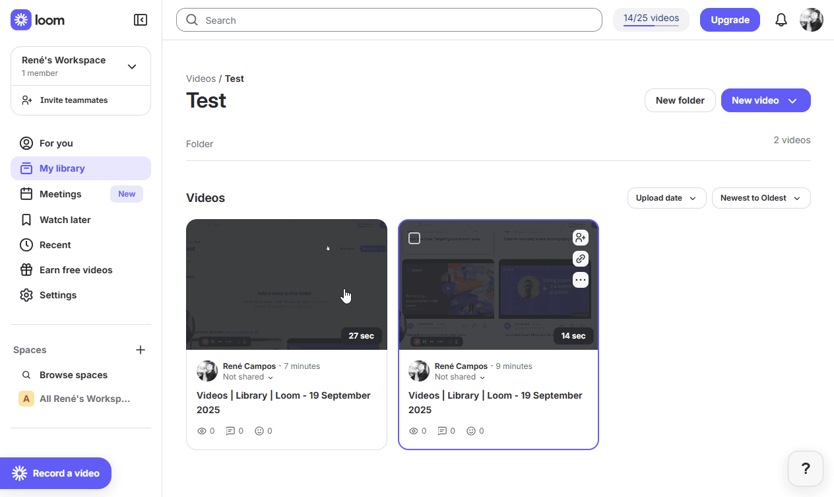Open Settings in sidebar
Image resolution: width=834 pixels, height=497 pixels.
pos(58,295)
